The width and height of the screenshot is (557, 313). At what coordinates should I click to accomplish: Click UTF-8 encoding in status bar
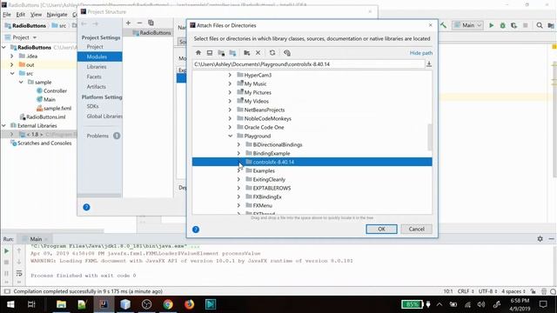tap(487, 291)
